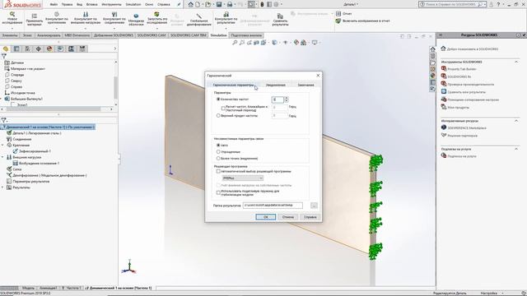Enable automatic solver selection checkbox

click(x=218, y=172)
